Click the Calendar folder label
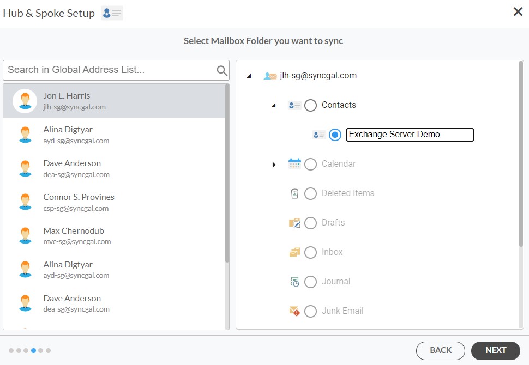The height and width of the screenshot is (365, 529). (x=339, y=163)
